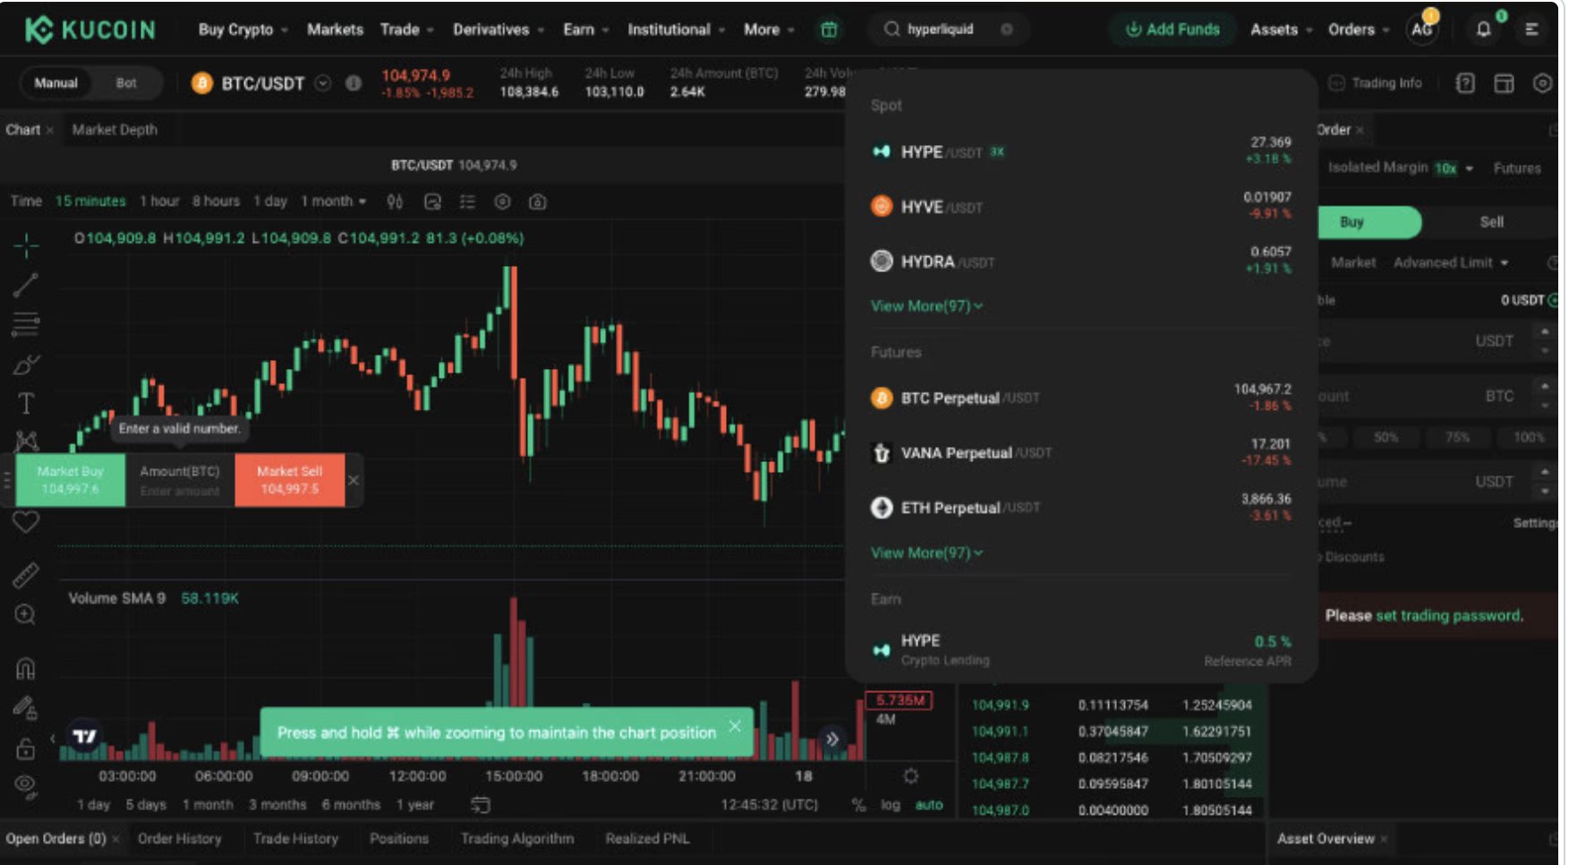This screenshot has height=865, width=1569.
Task: Expand View More under Futures results
Action: click(926, 553)
